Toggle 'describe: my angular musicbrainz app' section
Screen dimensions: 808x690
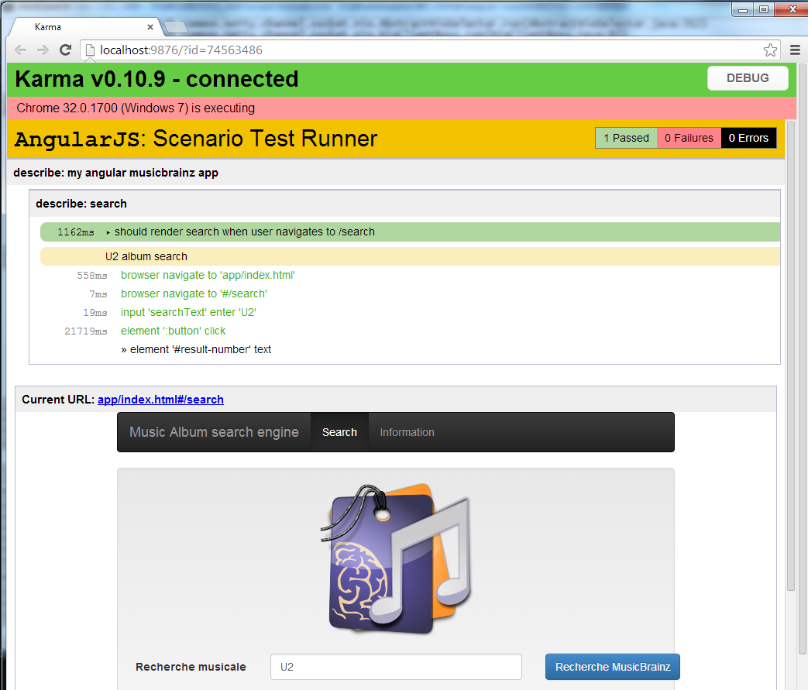click(x=115, y=173)
